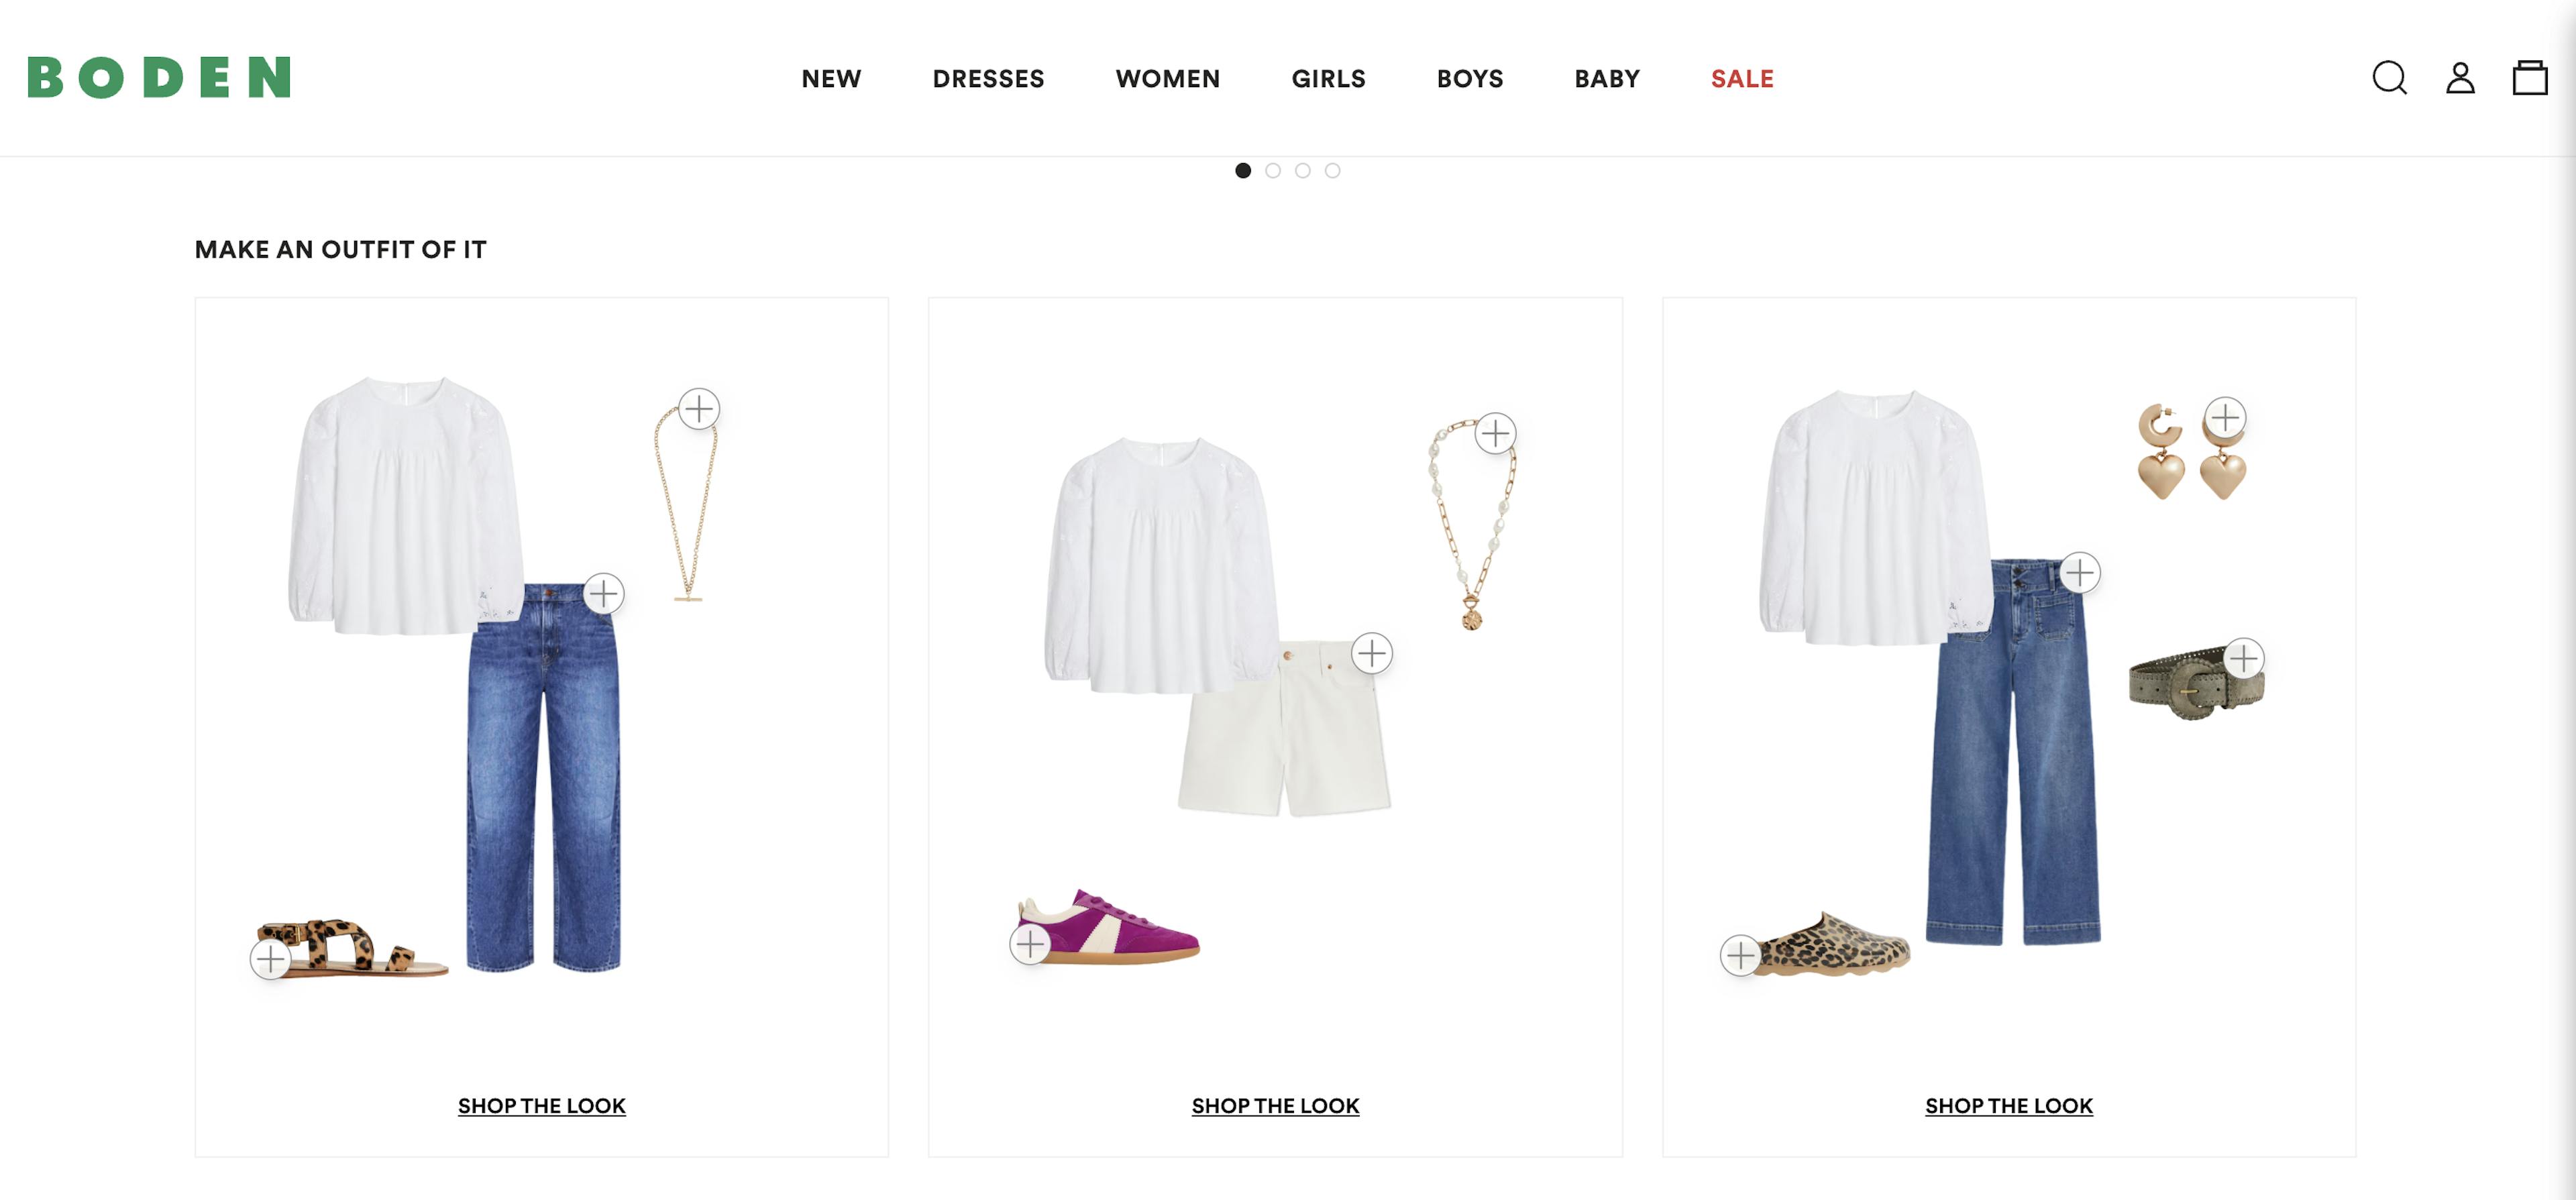Open the DRESSES navigation menu
2576x1200 pixels.
point(988,79)
